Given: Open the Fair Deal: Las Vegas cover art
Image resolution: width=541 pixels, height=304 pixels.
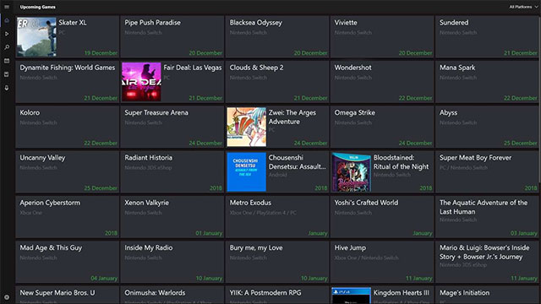Looking at the screenshot, I should click(x=141, y=82).
